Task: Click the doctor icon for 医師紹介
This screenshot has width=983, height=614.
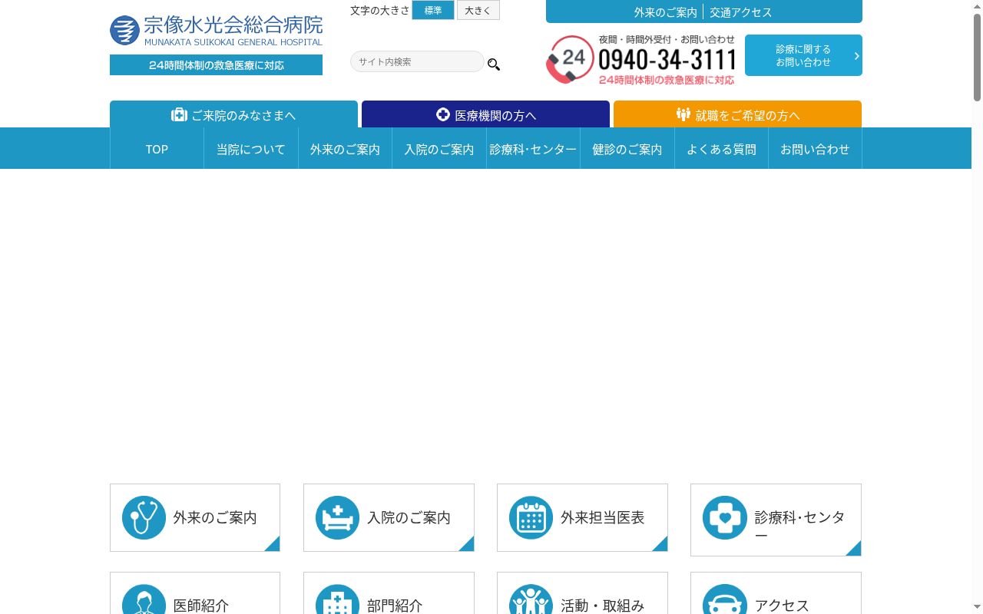Action: [x=144, y=599]
